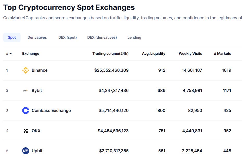Image resolution: width=242 pixels, height=160 pixels.
Task: Open the Coinbase Exchange link
Action: pos(51,110)
